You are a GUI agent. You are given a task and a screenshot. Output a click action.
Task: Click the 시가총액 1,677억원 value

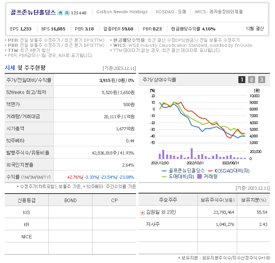[125, 129]
